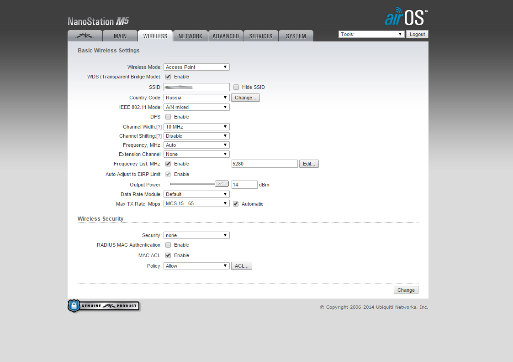The height and width of the screenshot is (362, 513).
Task: Expand the IEEE 802.11 Mode dropdown
Action: tap(196, 107)
